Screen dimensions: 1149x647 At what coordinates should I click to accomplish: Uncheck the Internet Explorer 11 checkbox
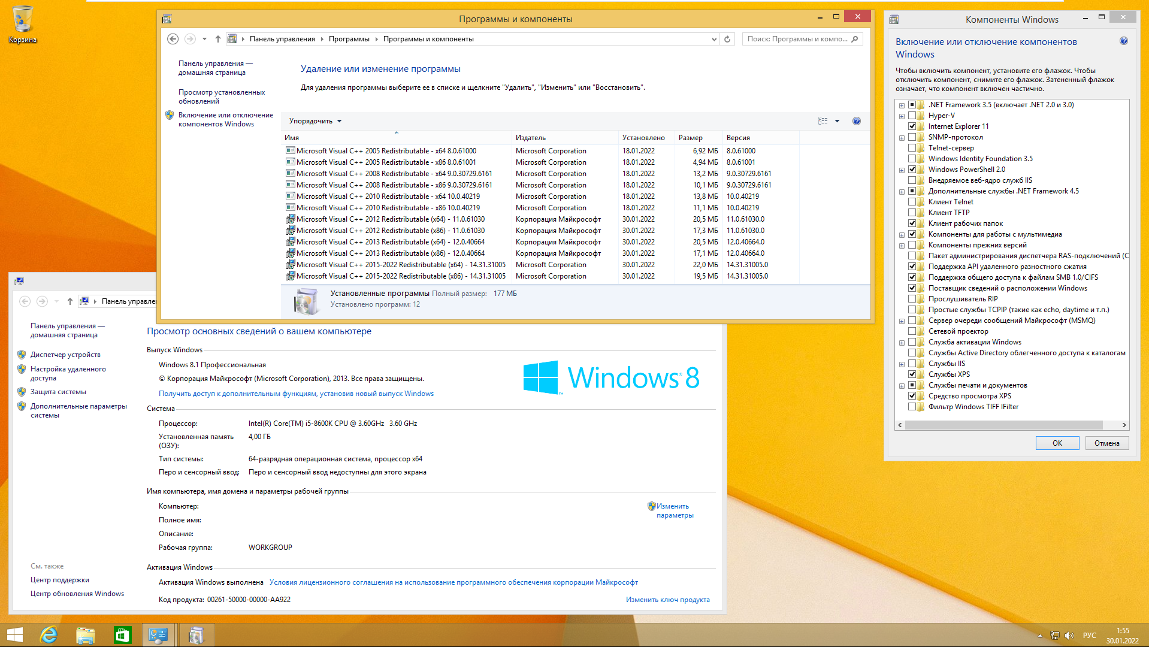(x=912, y=126)
